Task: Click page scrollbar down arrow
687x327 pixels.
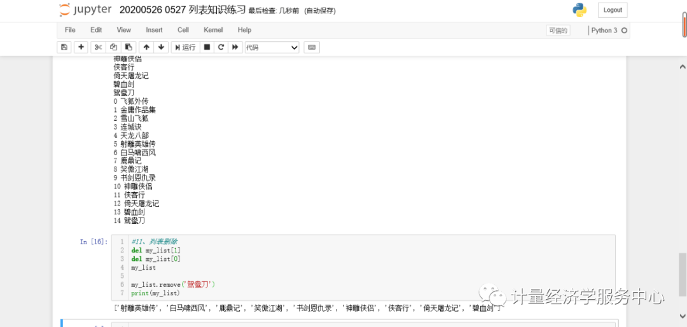Action: tap(683, 316)
